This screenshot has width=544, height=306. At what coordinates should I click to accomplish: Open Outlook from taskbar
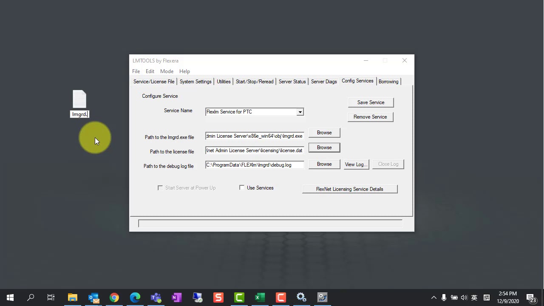point(93,297)
